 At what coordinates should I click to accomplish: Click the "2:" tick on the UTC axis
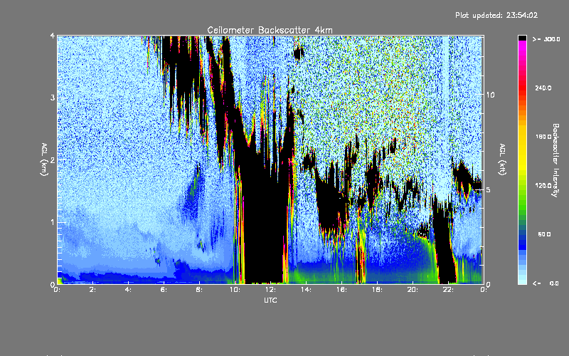92,290
